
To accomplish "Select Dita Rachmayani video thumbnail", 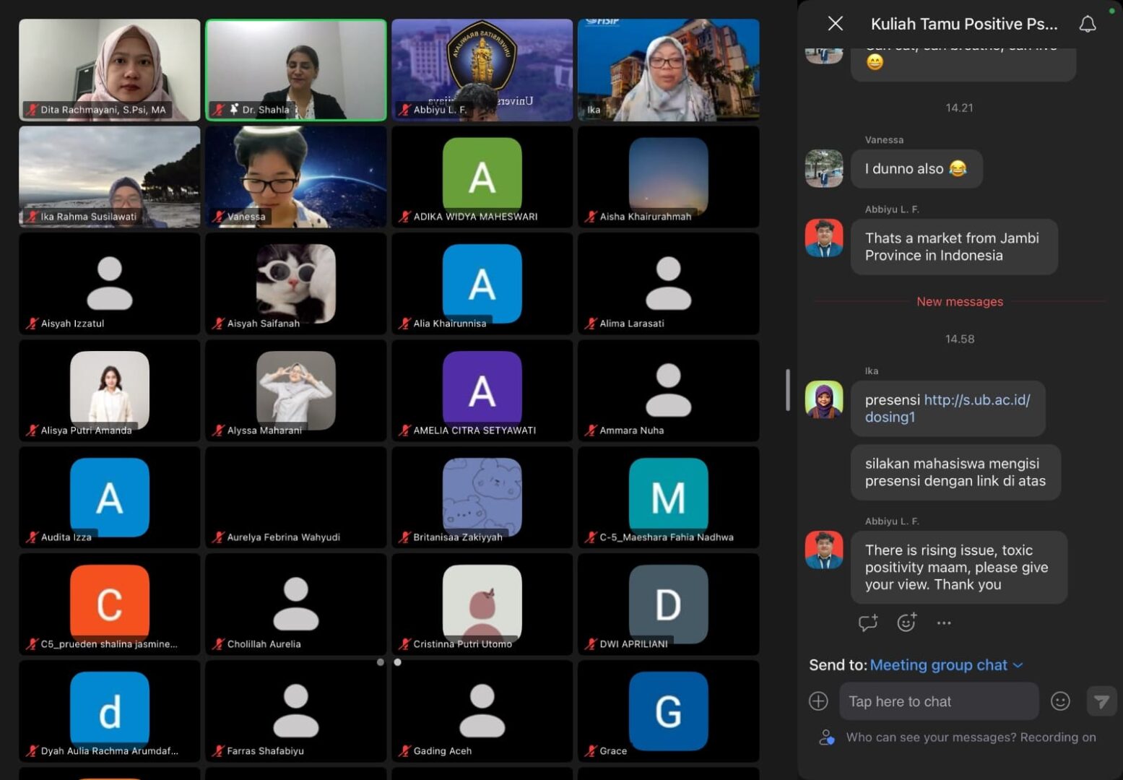I will [110, 70].
